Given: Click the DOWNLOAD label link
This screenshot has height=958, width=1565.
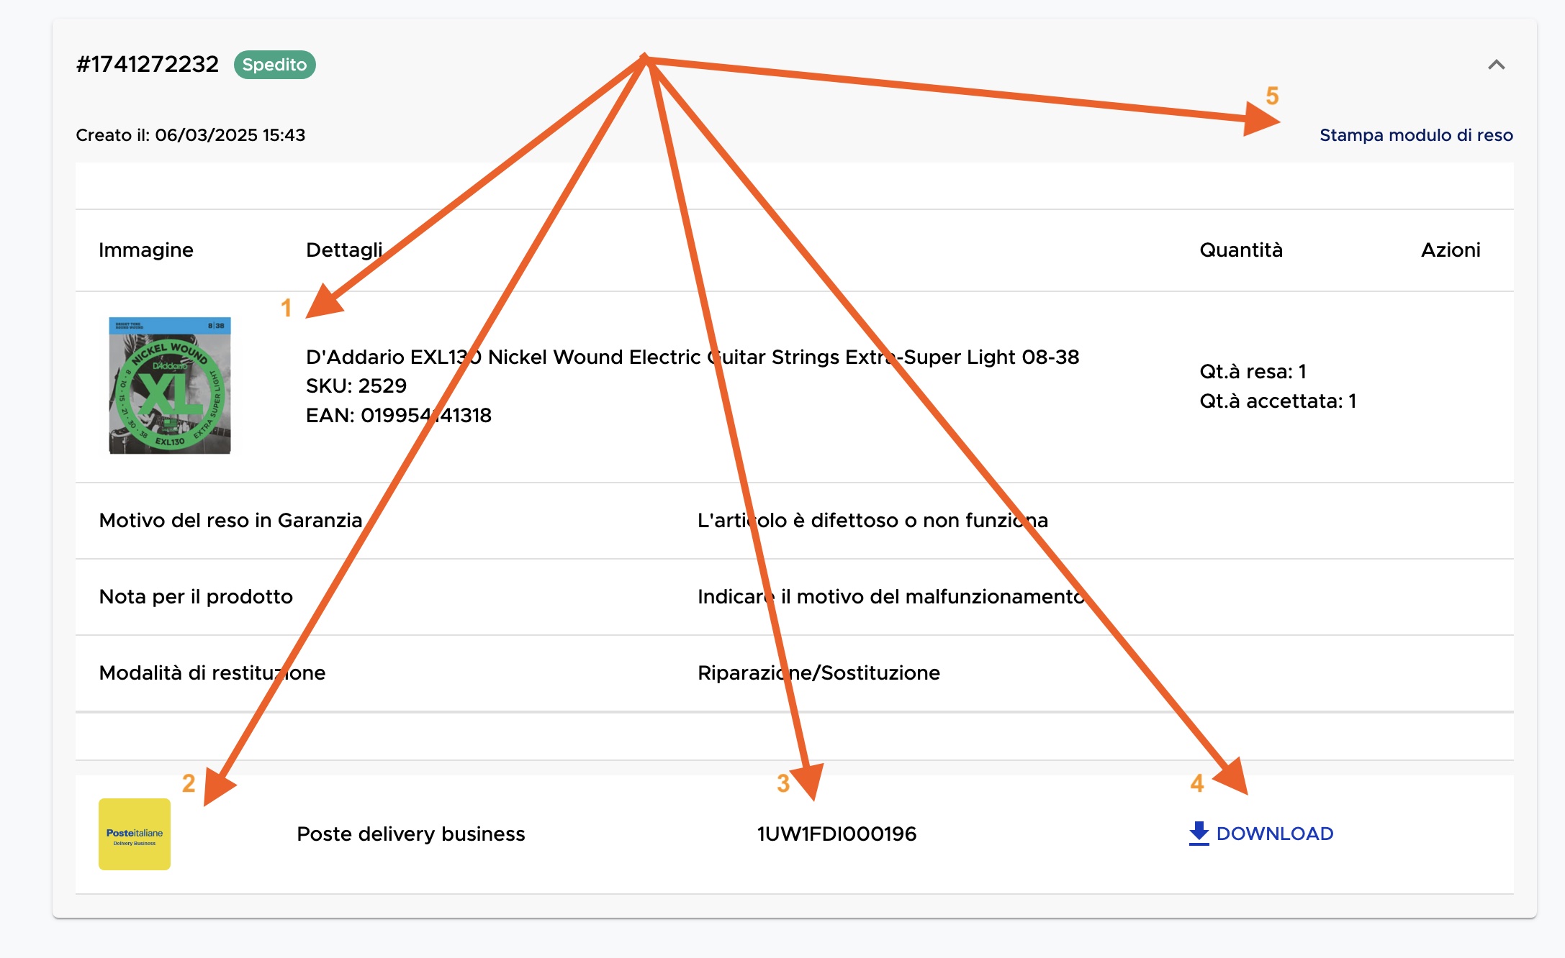Looking at the screenshot, I should click(1274, 834).
